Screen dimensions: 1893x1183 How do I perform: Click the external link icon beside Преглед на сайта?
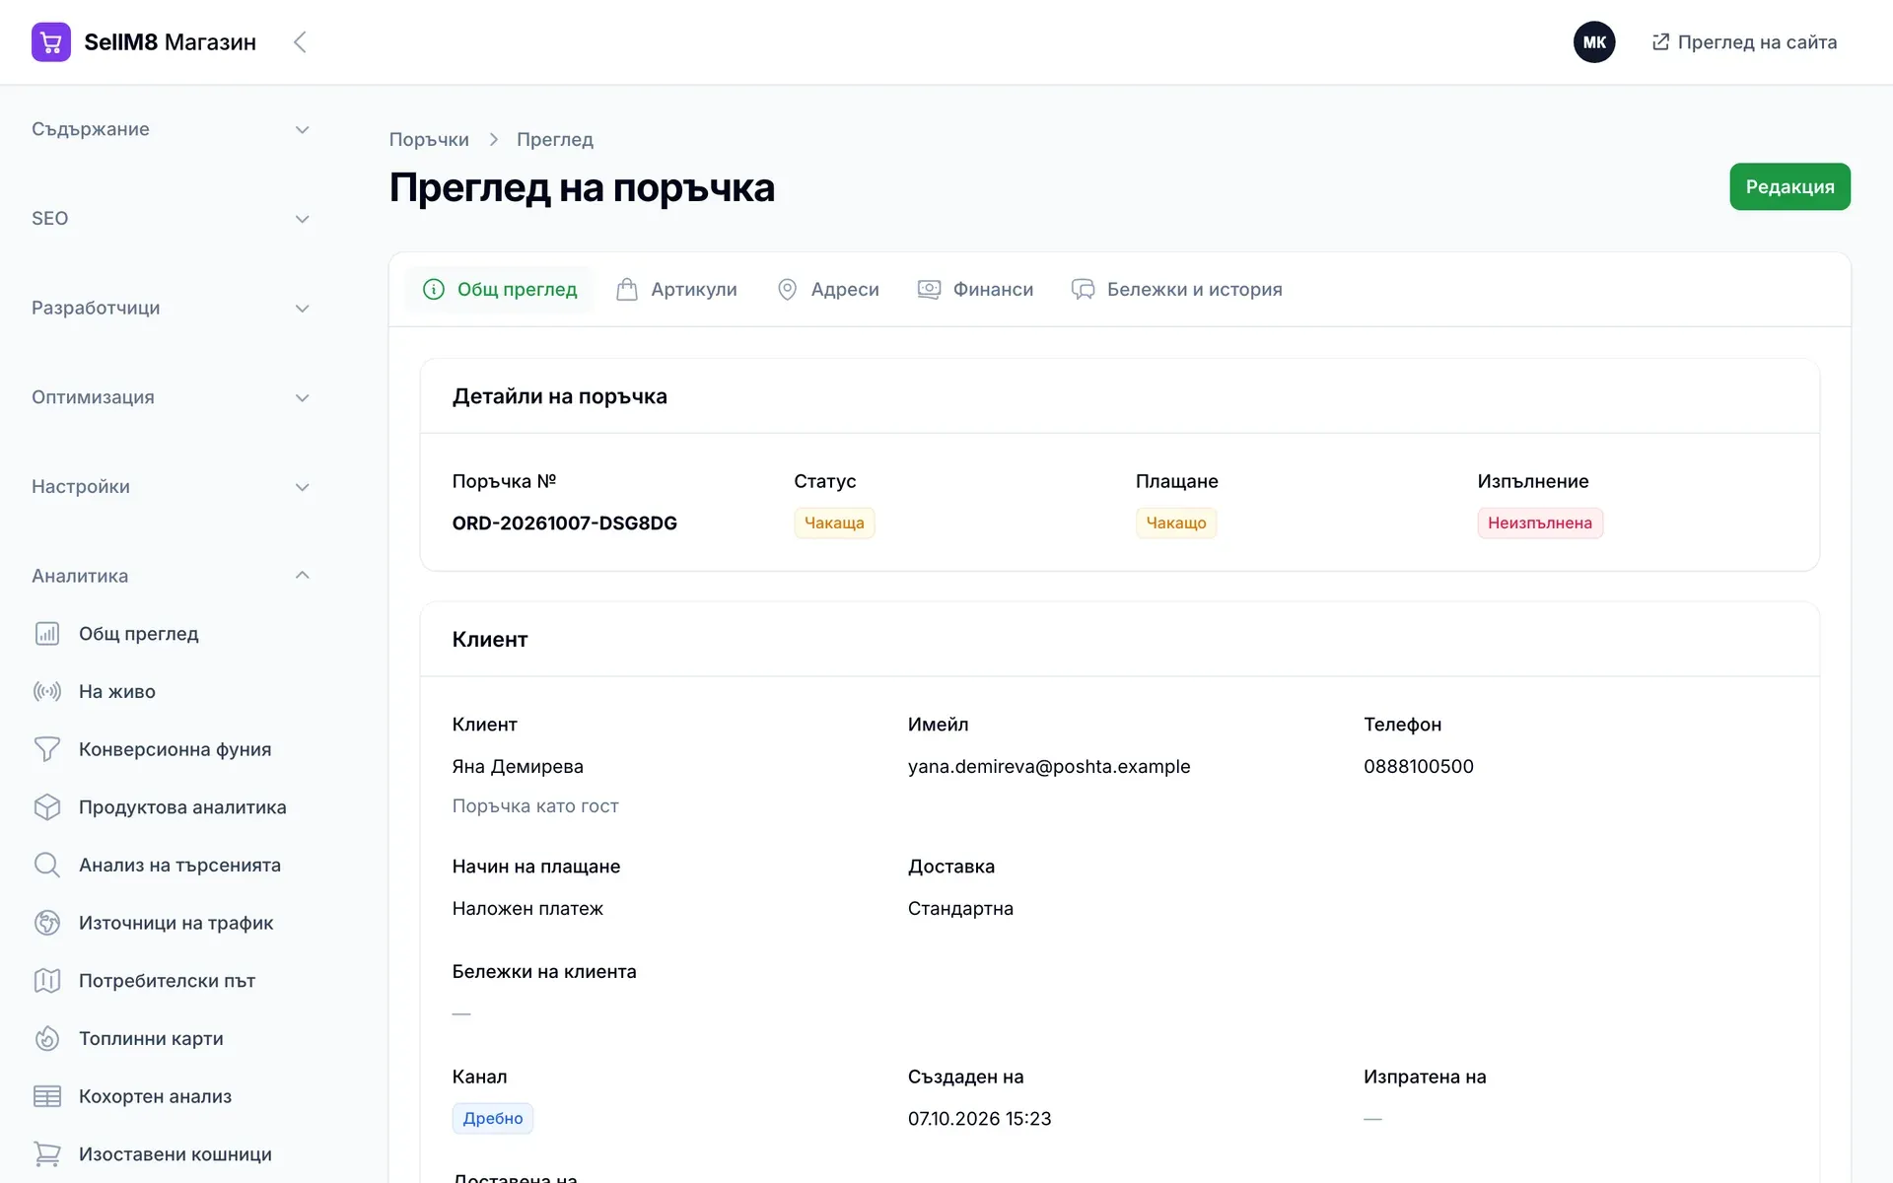point(1660,41)
